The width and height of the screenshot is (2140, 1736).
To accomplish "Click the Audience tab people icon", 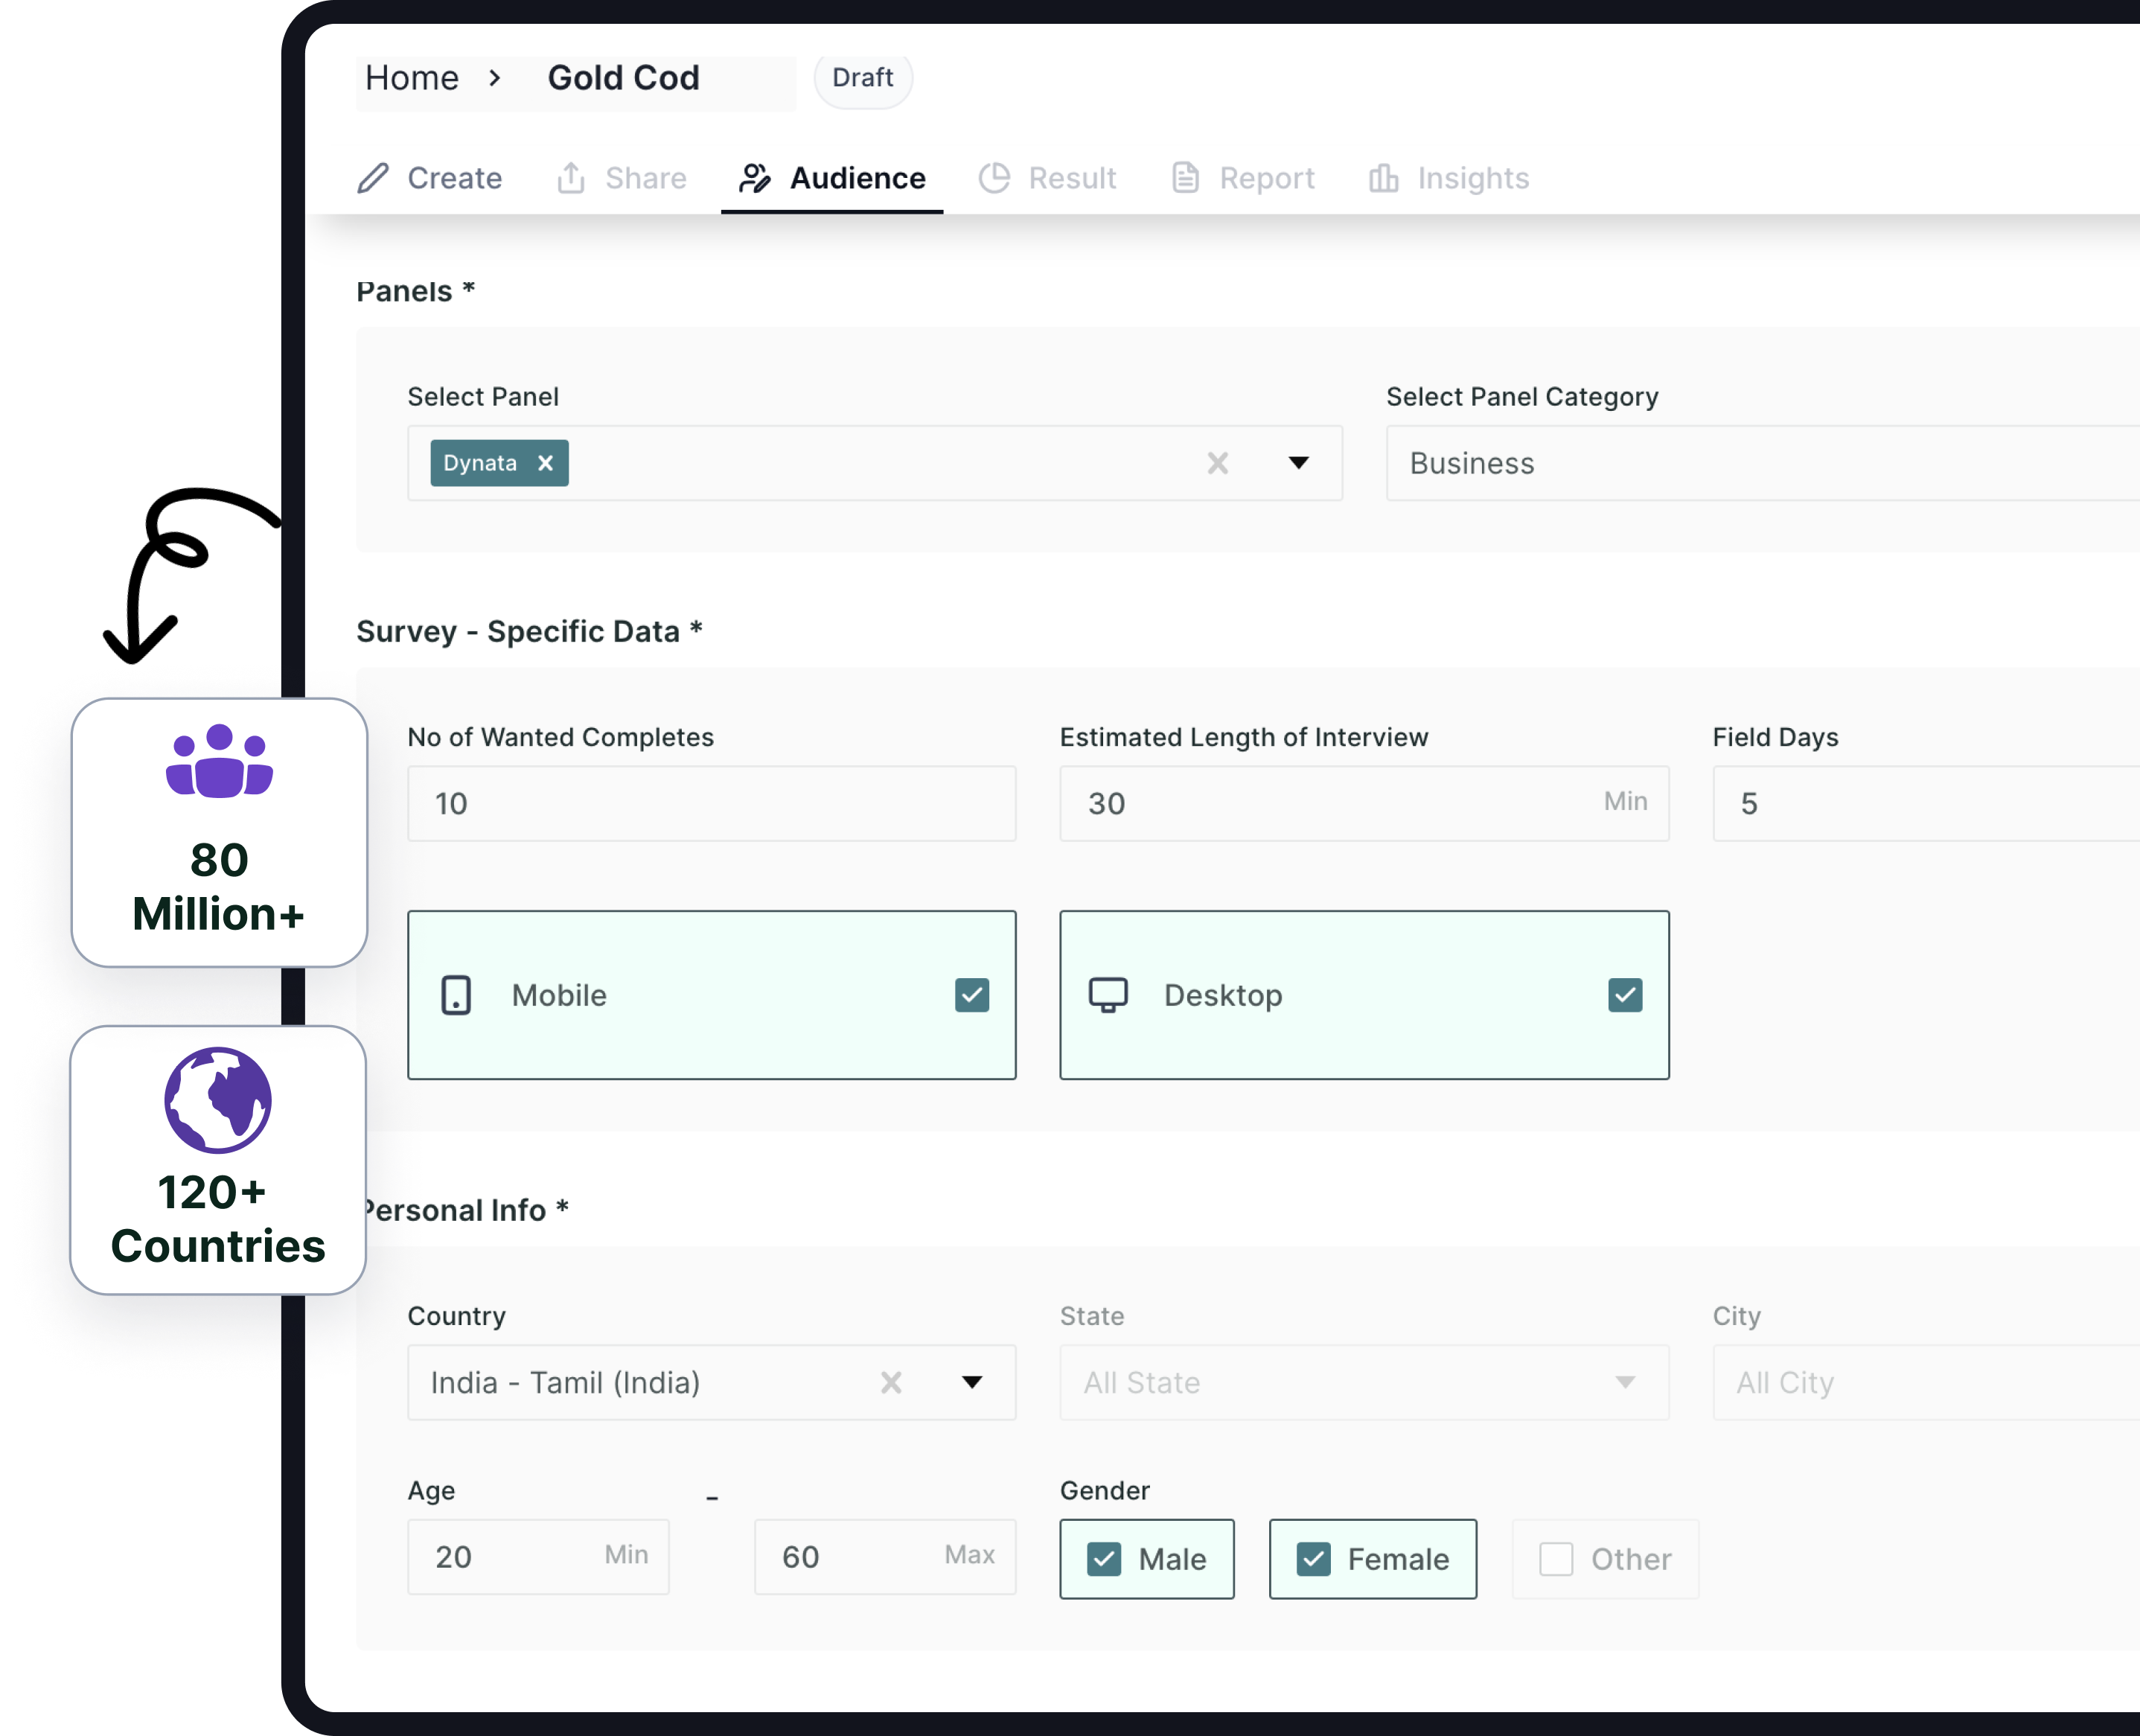I will point(755,178).
